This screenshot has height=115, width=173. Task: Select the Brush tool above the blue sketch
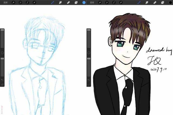52,2
